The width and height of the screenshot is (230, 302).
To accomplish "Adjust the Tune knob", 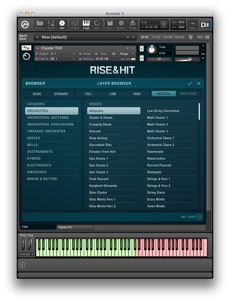I will [152, 50].
